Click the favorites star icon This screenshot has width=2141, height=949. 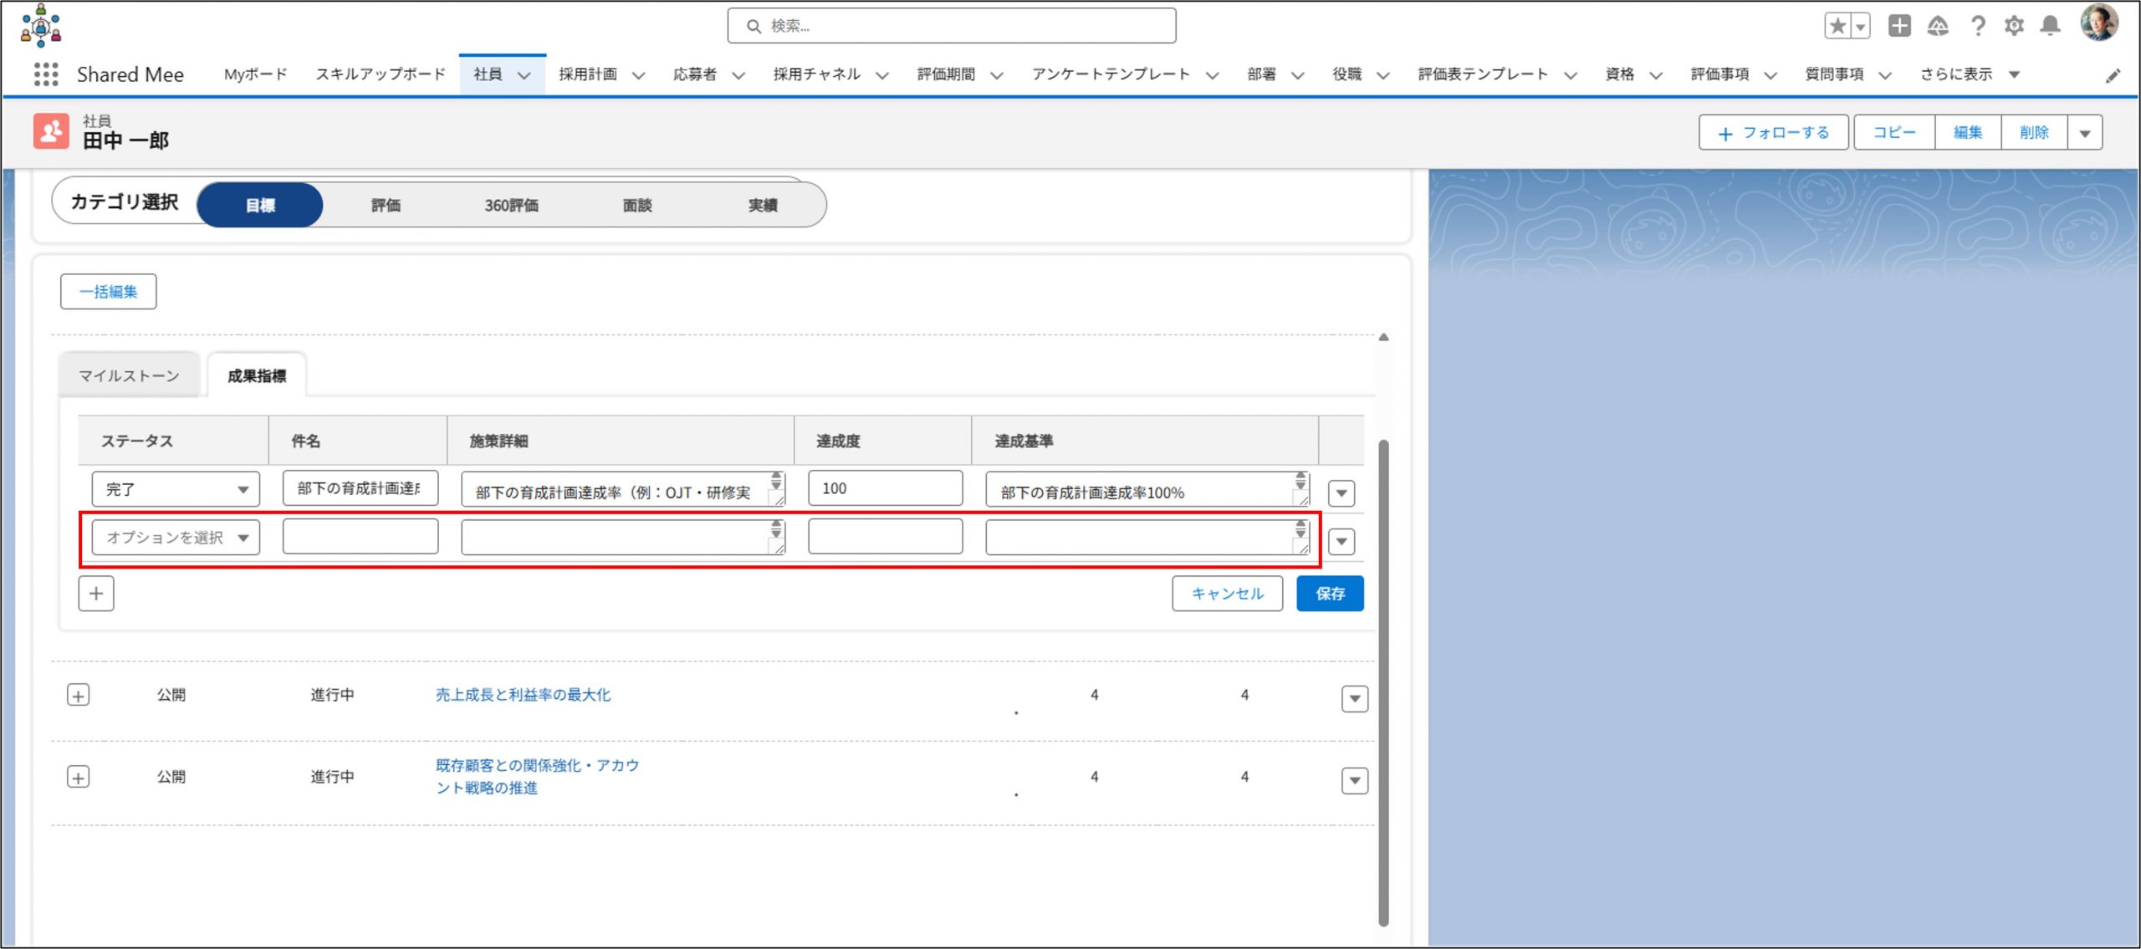pos(1837,26)
